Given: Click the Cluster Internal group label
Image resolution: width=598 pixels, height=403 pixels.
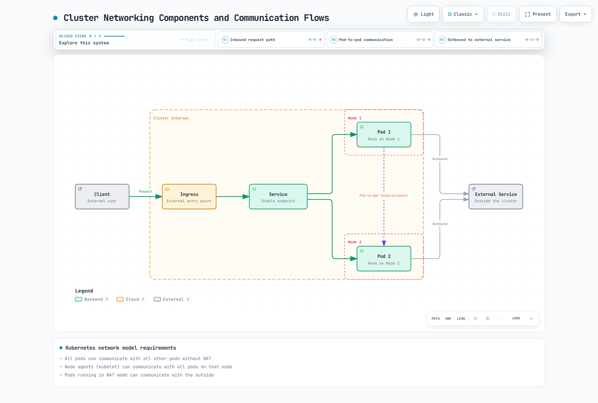Looking at the screenshot, I should click(171, 118).
